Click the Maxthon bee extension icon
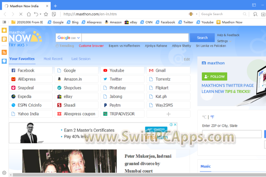Viewport: 266px width, 177px height. click(x=191, y=14)
